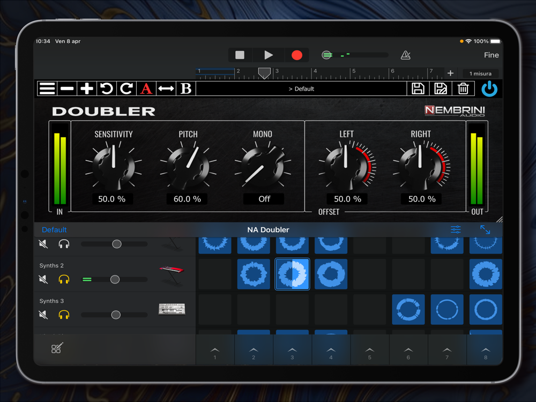Screen dimensions: 536x402
Task: Toggle solo headphones on Synths 2
Action: point(64,279)
